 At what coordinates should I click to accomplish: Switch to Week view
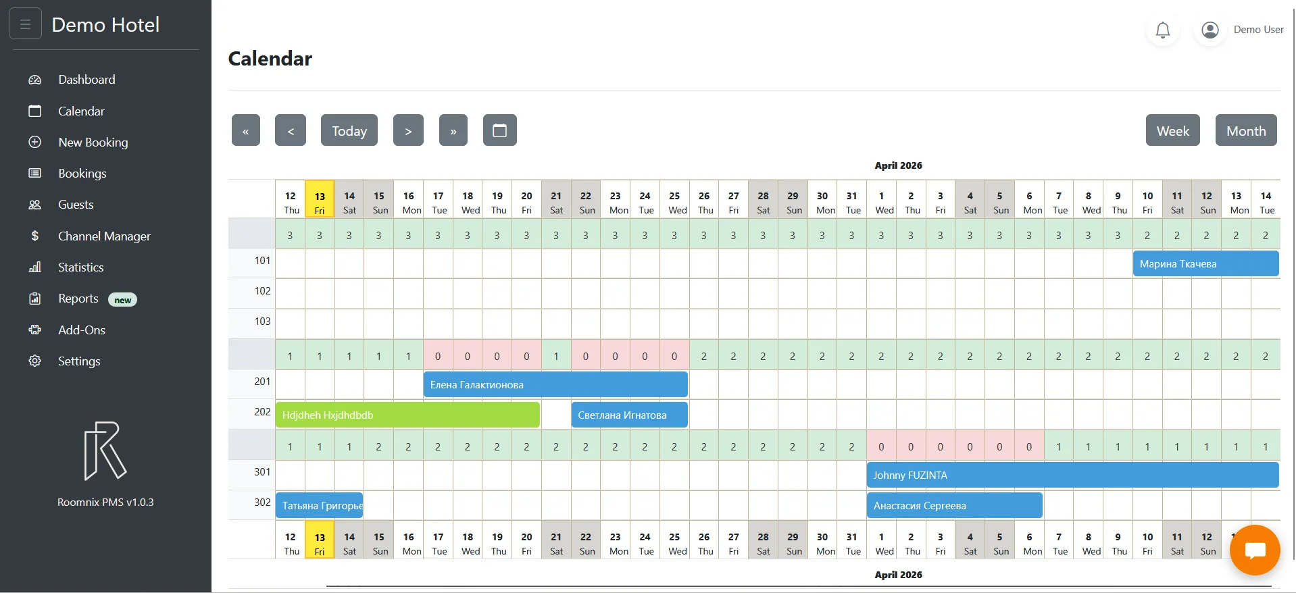(1173, 130)
